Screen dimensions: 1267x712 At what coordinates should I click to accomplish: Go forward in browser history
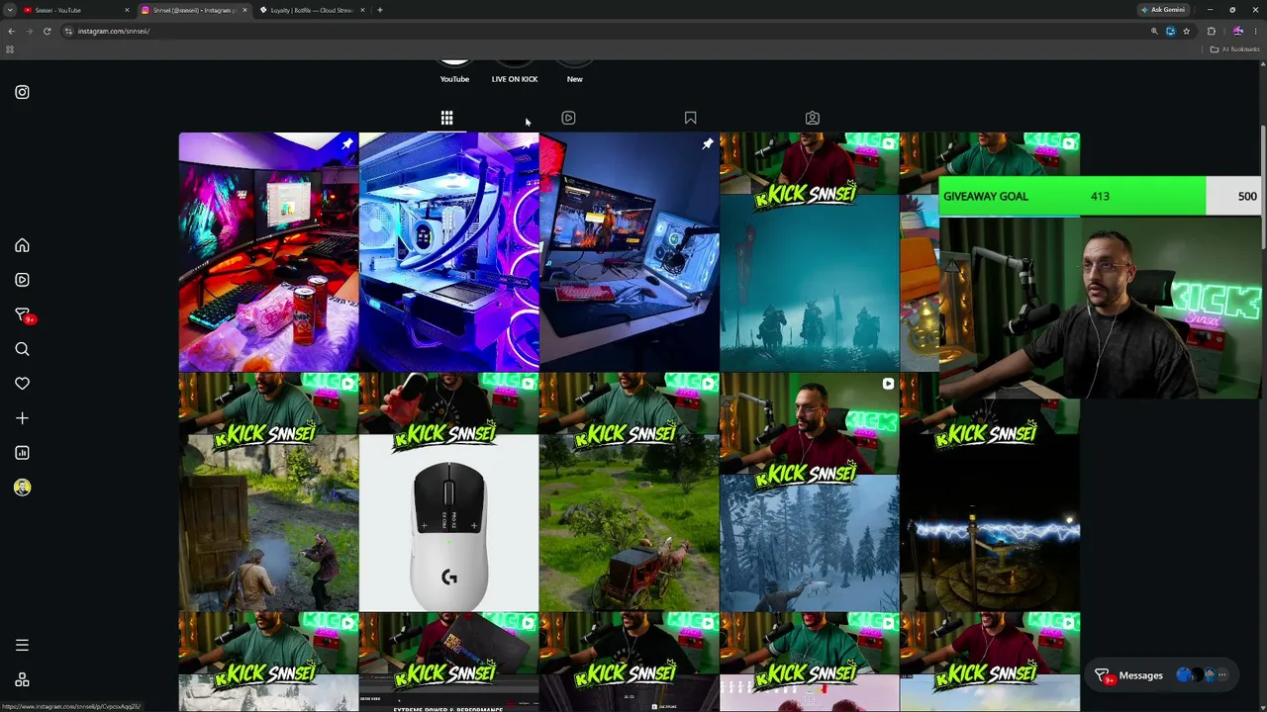click(29, 31)
